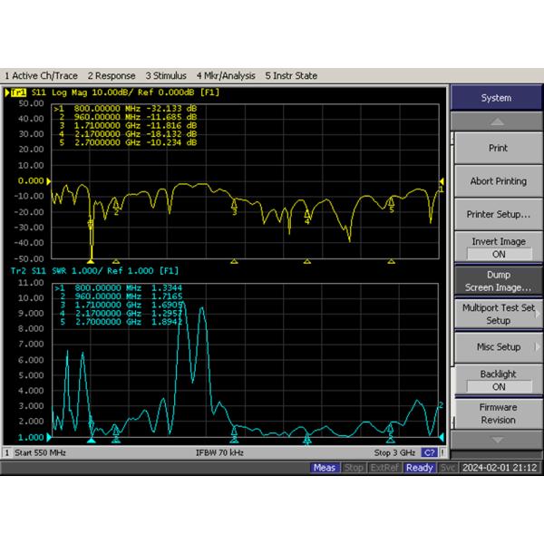The height and width of the screenshot is (544, 544).
Task: Click the ExtRef status indicator
Action: point(385,468)
